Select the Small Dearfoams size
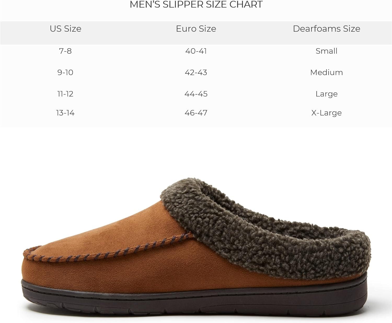The image size is (392, 323). [326, 51]
